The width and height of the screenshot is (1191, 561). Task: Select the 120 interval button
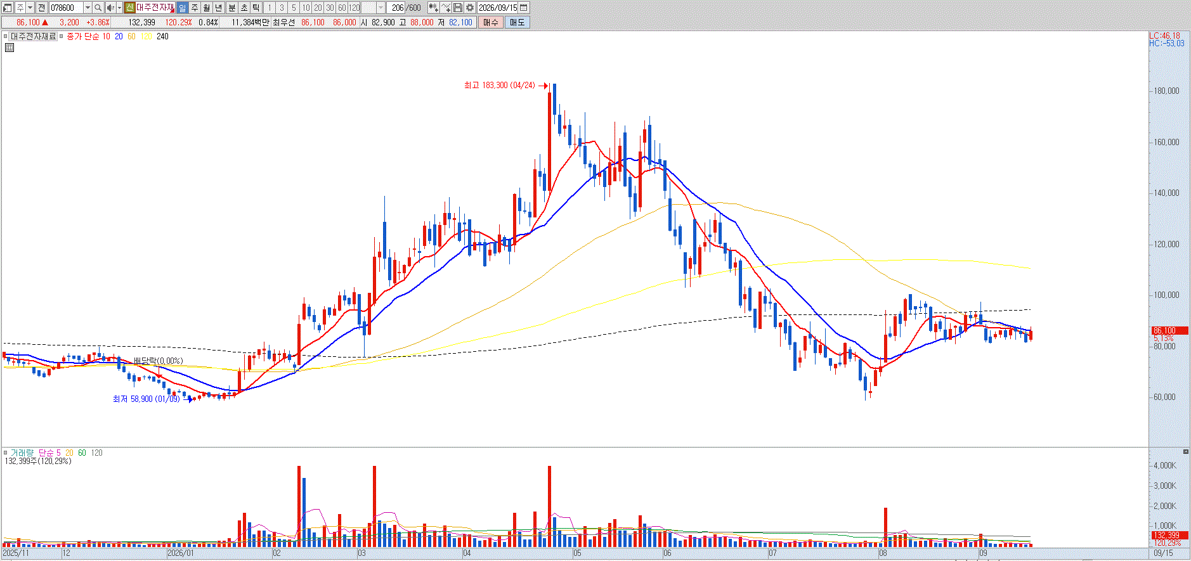click(354, 8)
